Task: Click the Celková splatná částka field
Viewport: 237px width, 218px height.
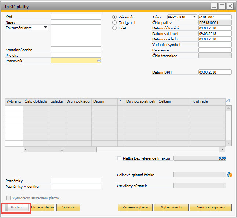Action: (200, 175)
